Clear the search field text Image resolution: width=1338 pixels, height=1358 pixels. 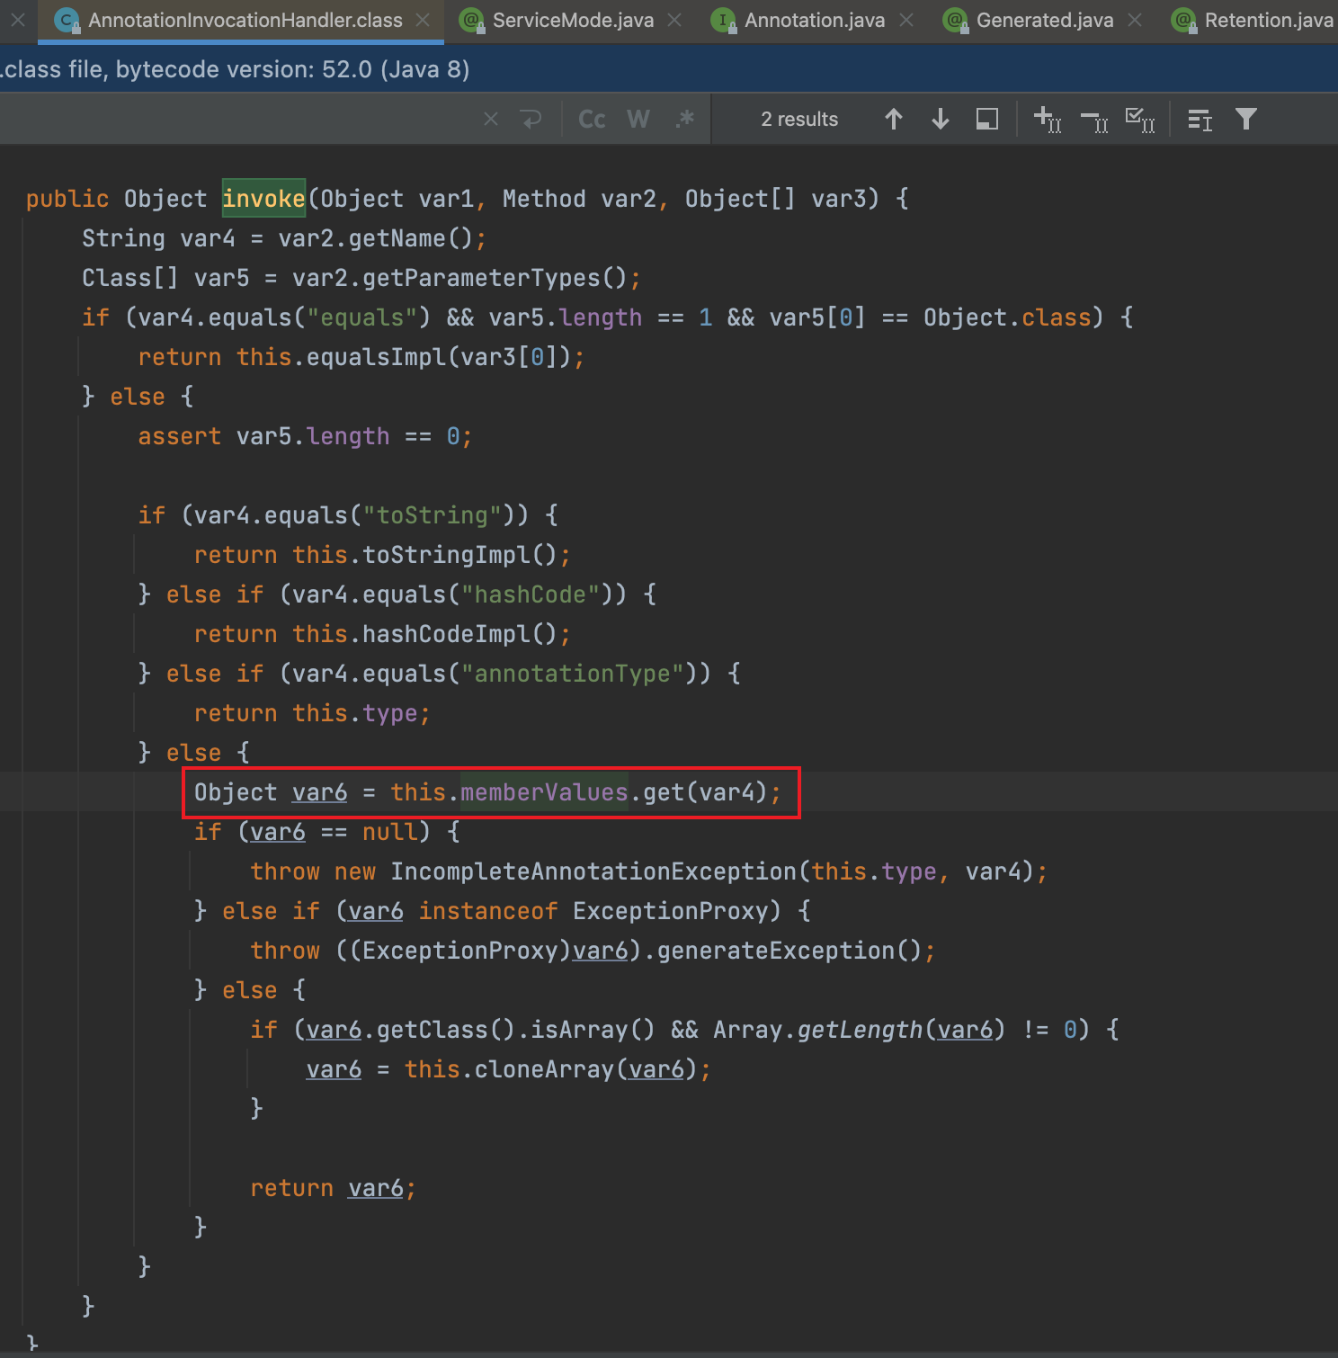point(491,119)
